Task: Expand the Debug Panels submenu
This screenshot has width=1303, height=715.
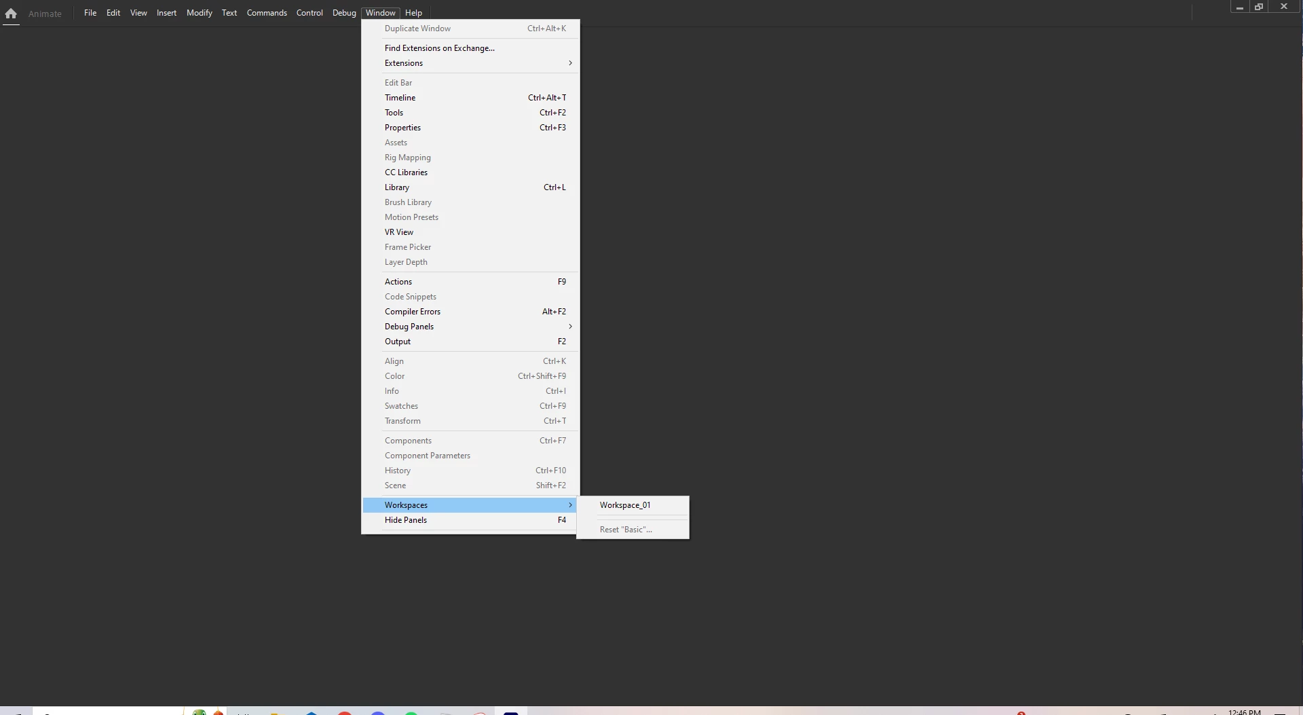Action: coord(470,327)
